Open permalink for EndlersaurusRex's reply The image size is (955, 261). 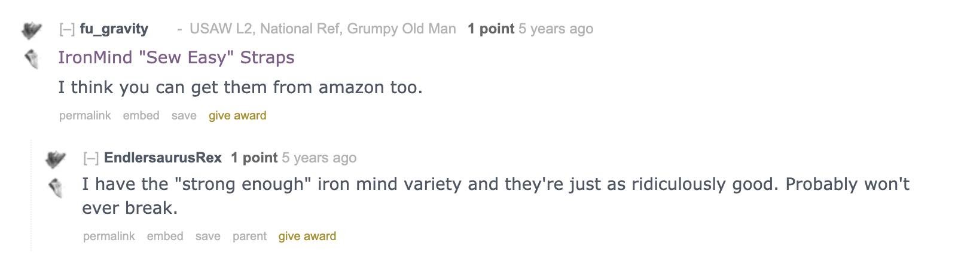click(109, 236)
